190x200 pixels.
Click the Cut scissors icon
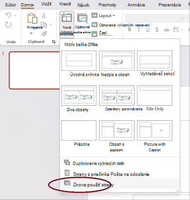tap(44, 15)
